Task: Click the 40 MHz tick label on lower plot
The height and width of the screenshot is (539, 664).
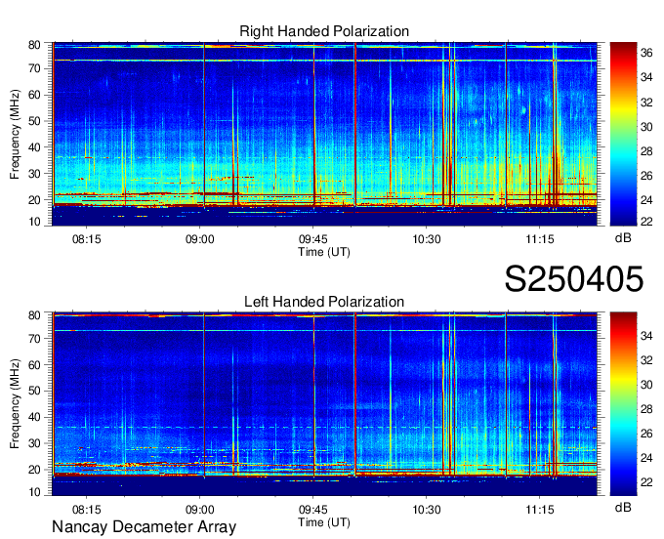Action: pyautogui.click(x=34, y=417)
